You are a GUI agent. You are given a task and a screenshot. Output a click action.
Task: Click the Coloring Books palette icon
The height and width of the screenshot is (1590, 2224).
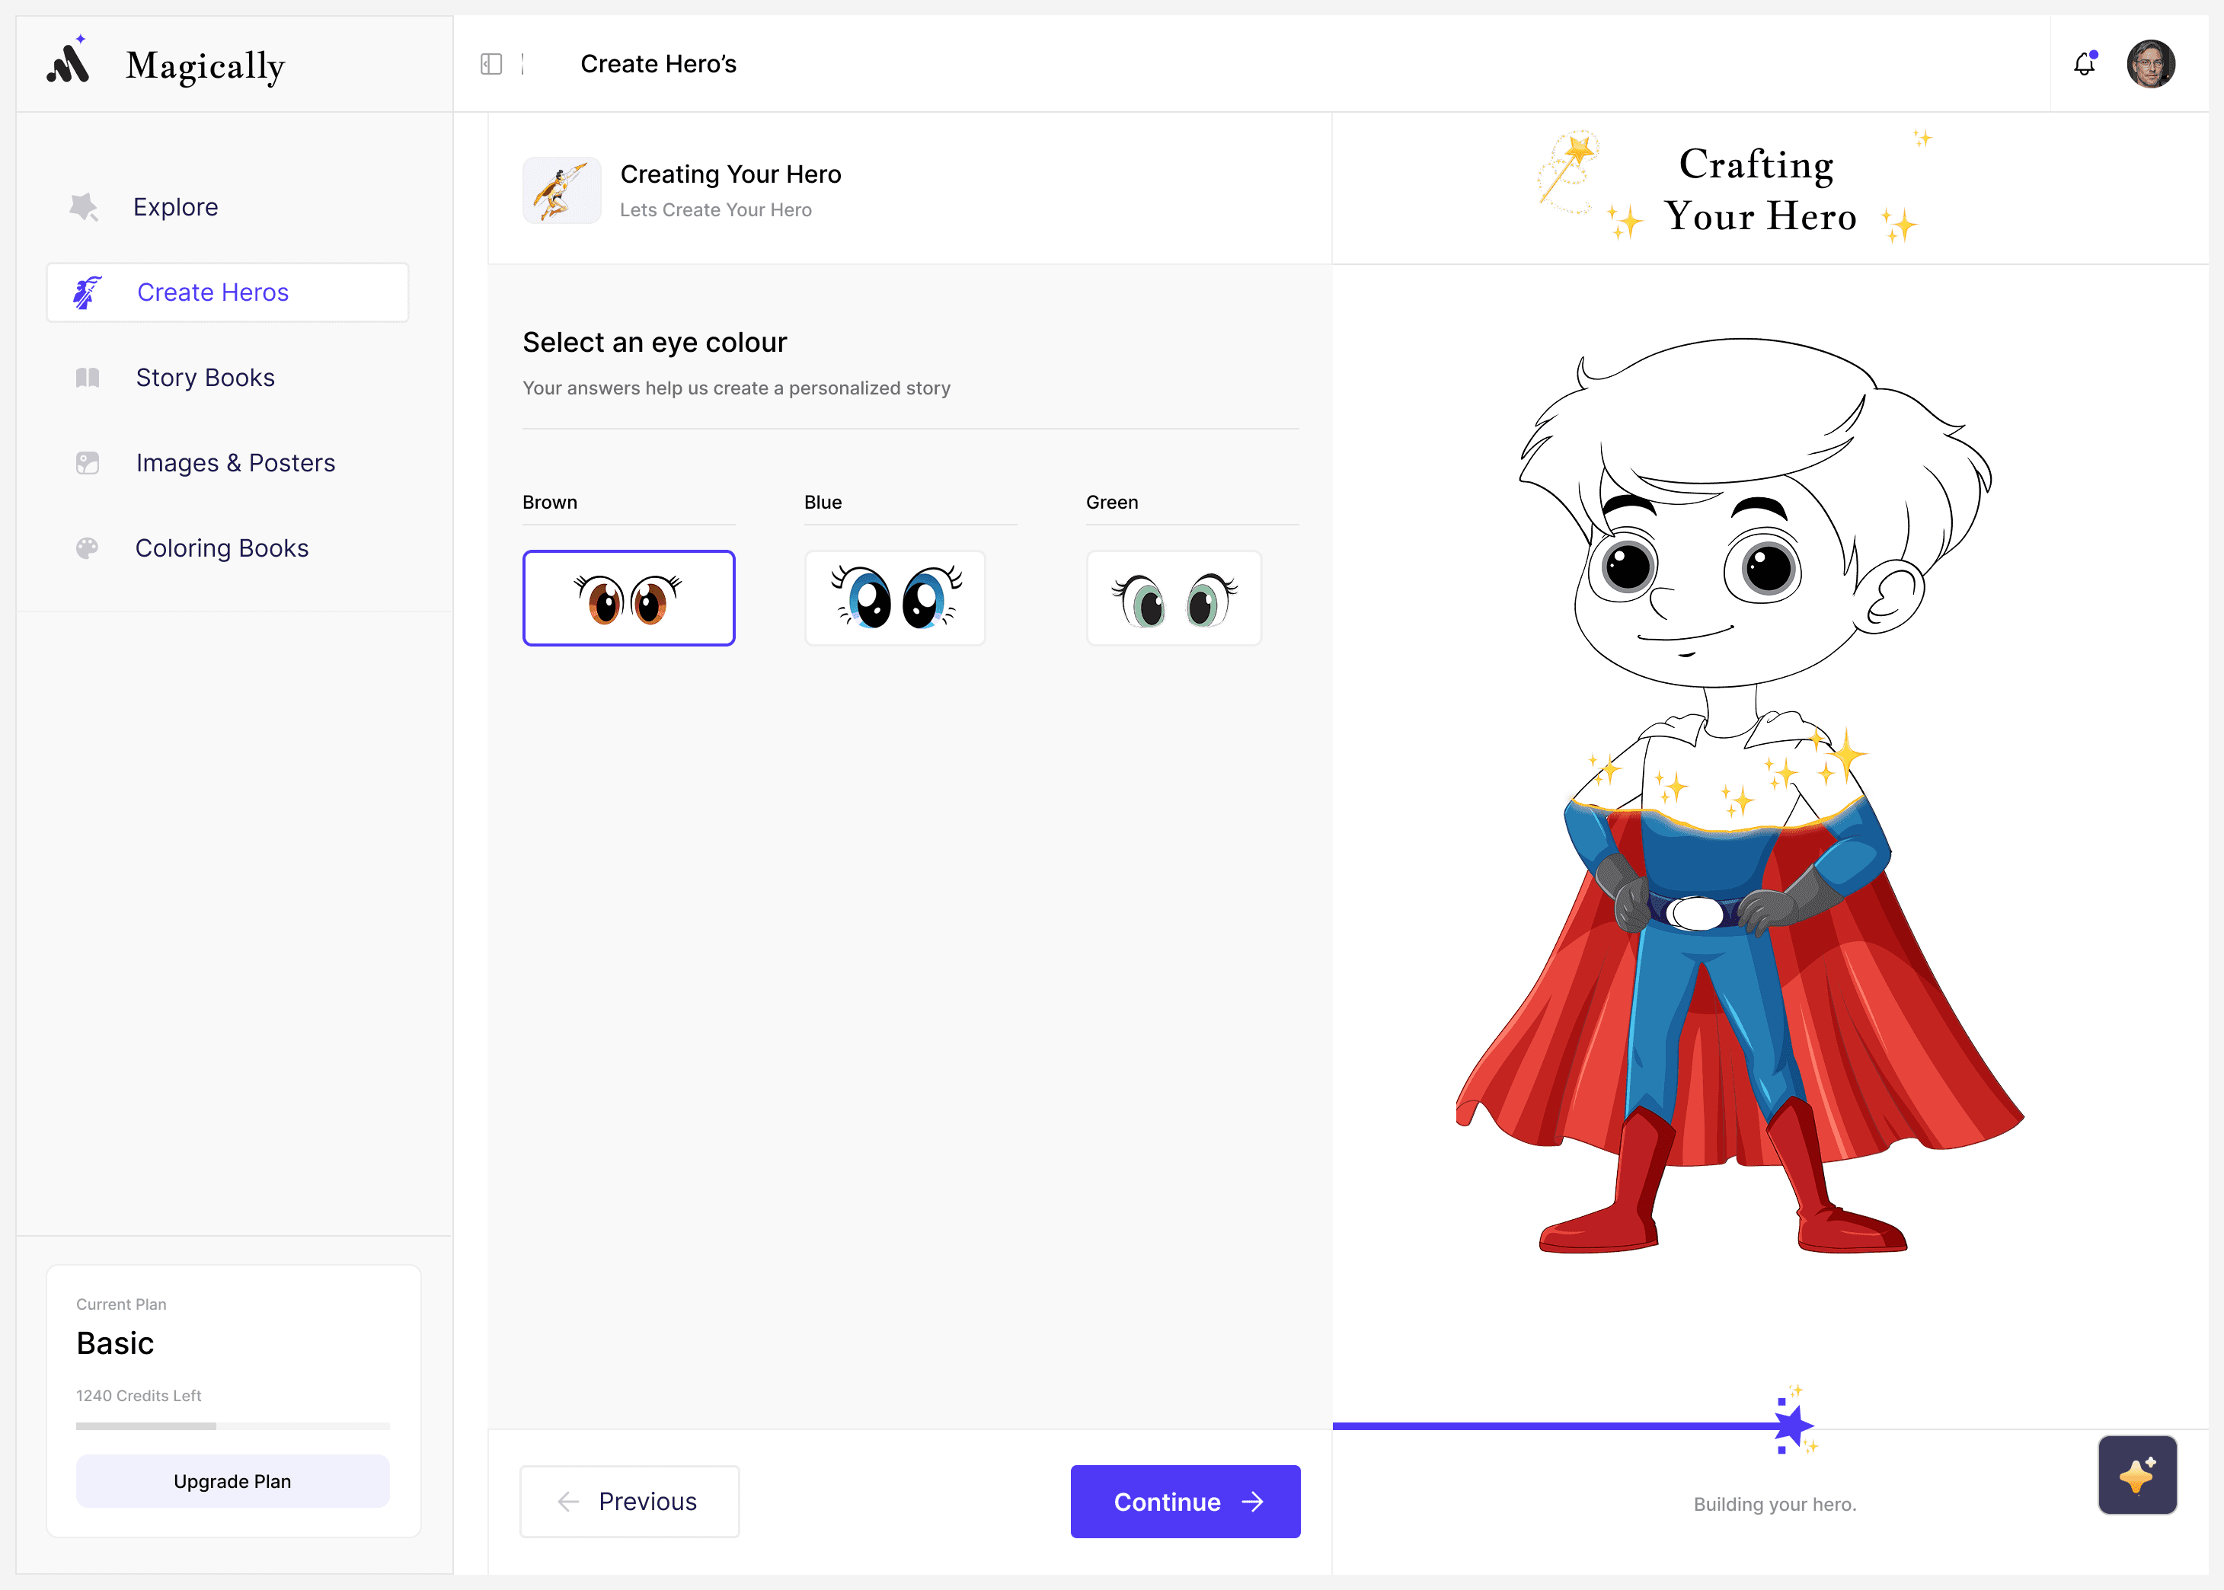click(x=87, y=548)
